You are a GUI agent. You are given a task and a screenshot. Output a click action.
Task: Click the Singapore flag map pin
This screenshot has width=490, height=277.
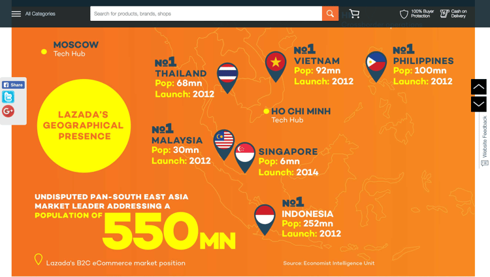(245, 157)
